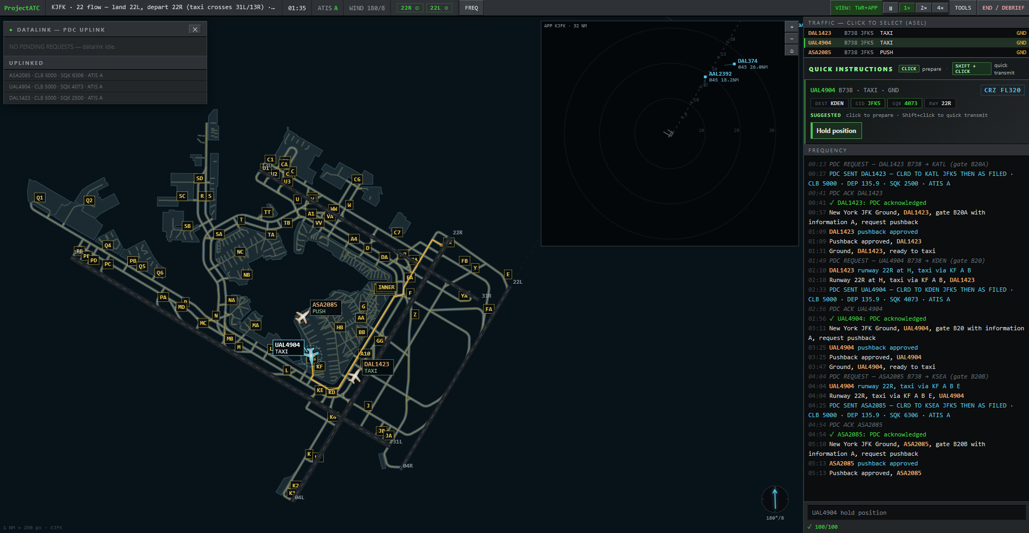
Task: Click the ASA2085 PUSH data tag on map
Action: point(325,308)
